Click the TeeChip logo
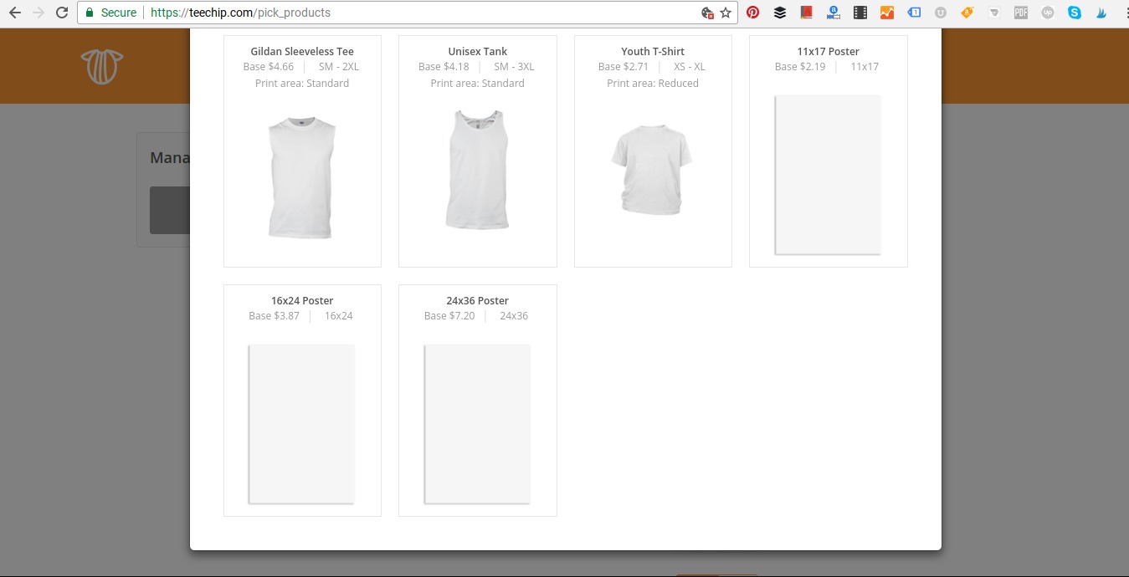The height and width of the screenshot is (577, 1129). click(101, 65)
